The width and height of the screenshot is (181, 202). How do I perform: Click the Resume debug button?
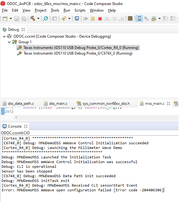(x=85, y=19)
